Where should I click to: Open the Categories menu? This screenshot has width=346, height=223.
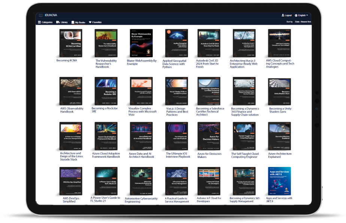tap(45, 22)
